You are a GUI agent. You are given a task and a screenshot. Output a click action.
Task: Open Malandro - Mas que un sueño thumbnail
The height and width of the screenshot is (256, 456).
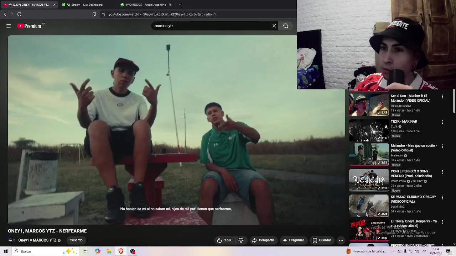pyautogui.click(x=369, y=154)
